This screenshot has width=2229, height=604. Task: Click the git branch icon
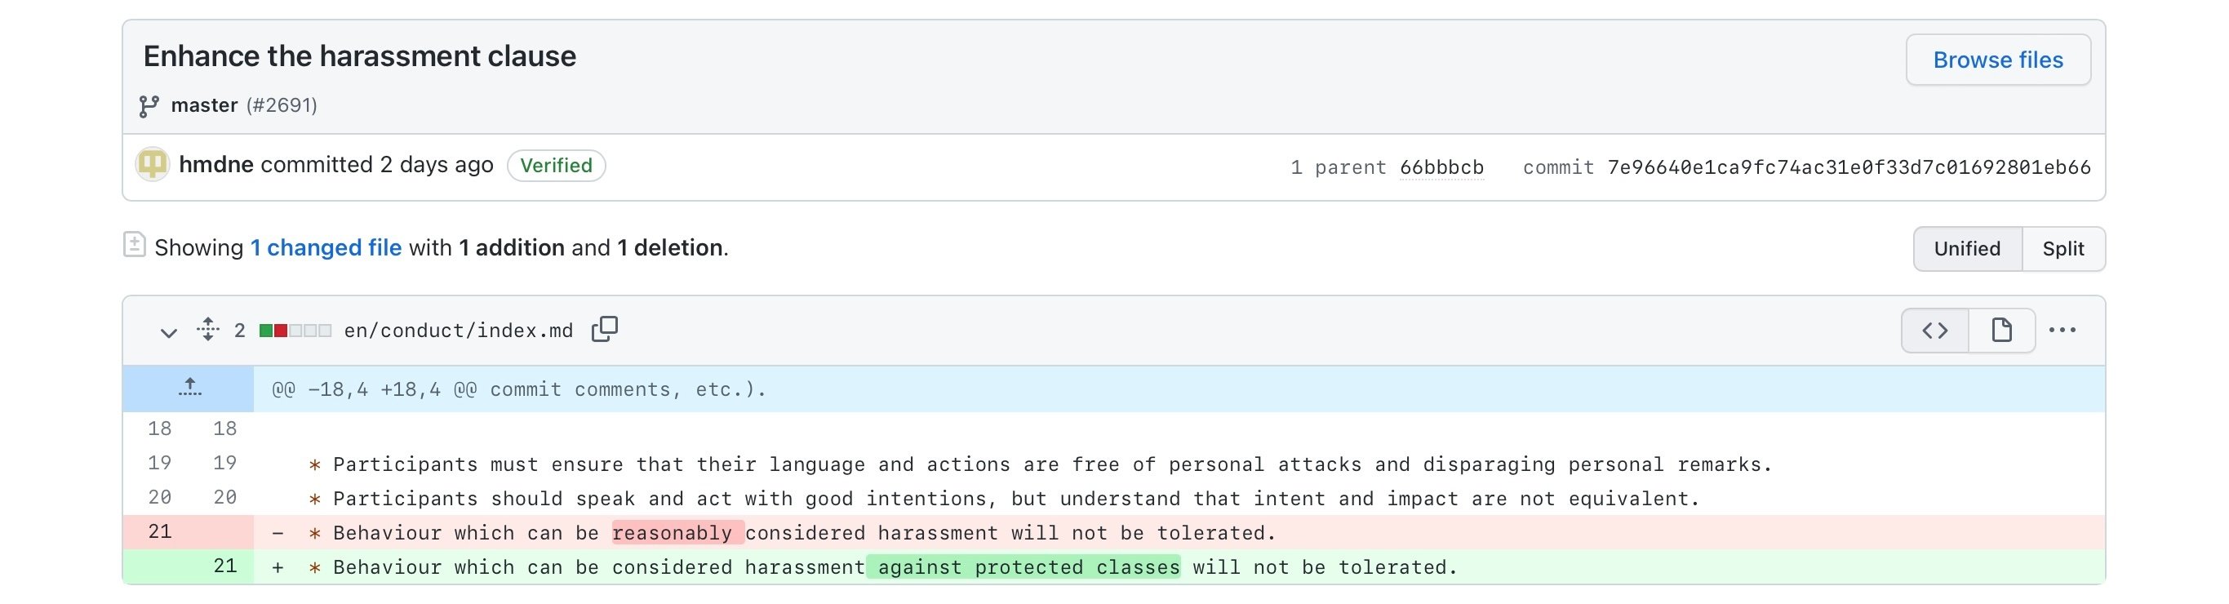[x=149, y=105]
